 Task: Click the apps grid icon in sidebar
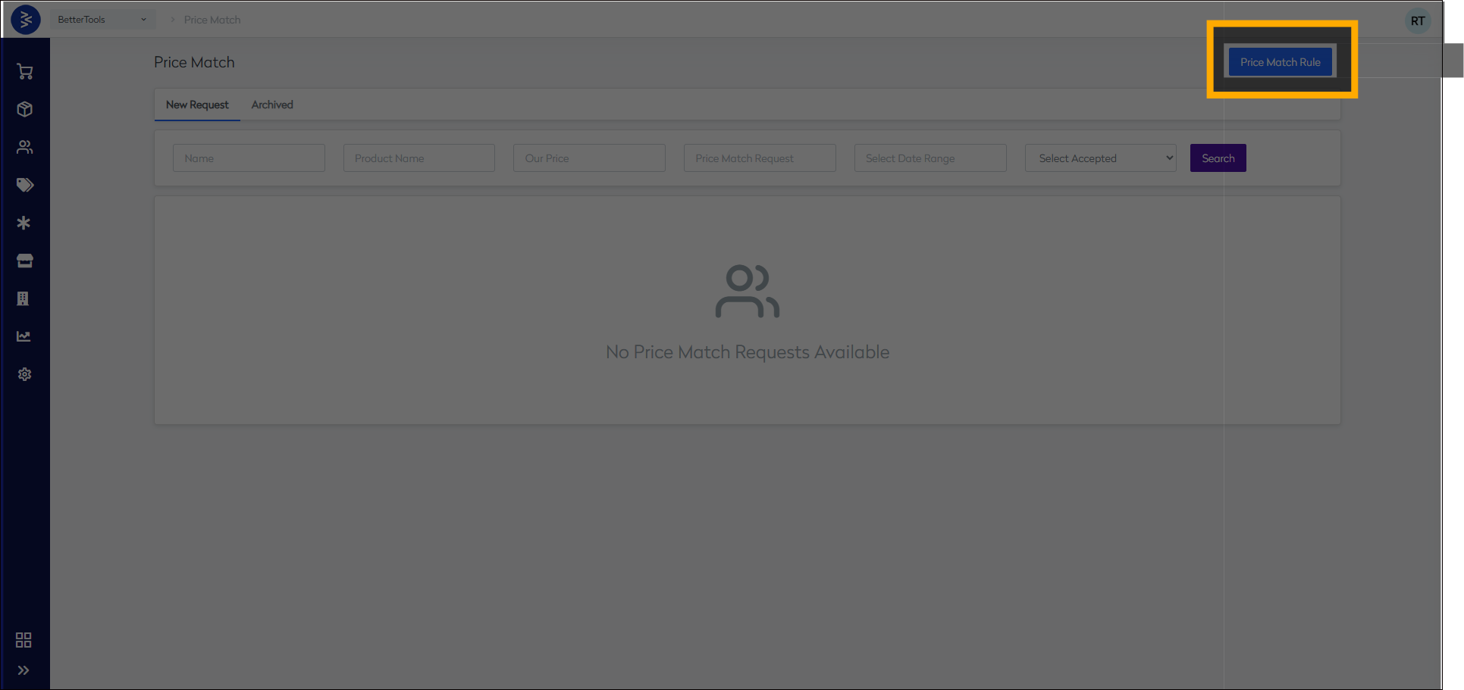pos(24,640)
